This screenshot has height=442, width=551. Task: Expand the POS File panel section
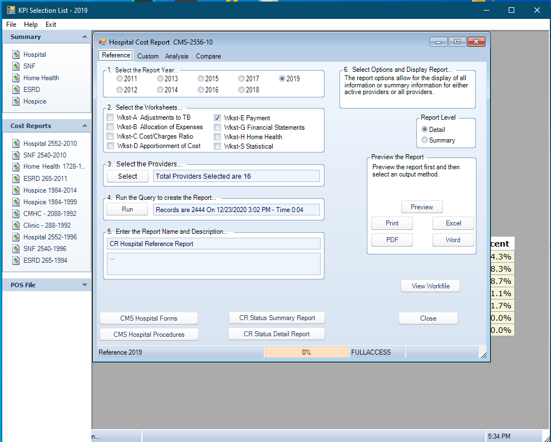(x=85, y=284)
